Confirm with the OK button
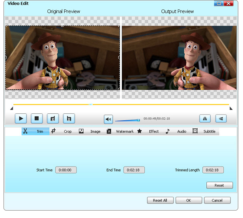 tap(189, 200)
